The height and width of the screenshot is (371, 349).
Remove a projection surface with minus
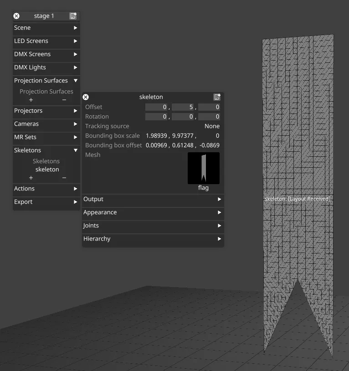click(x=64, y=100)
